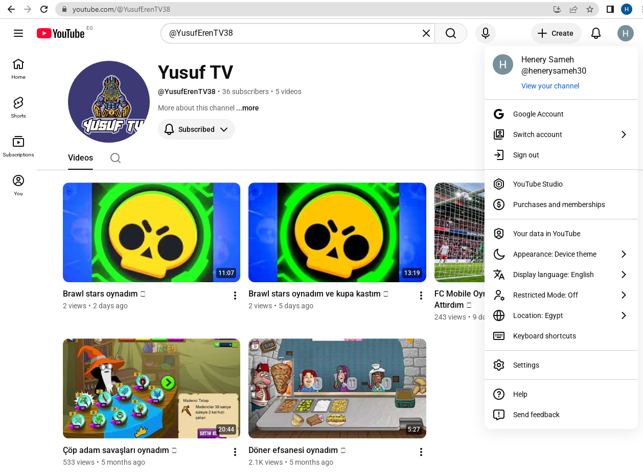Image resolution: width=643 pixels, height=476 pixels.
Task: Reload the page in browser
Action: click(x=44, y=9)
